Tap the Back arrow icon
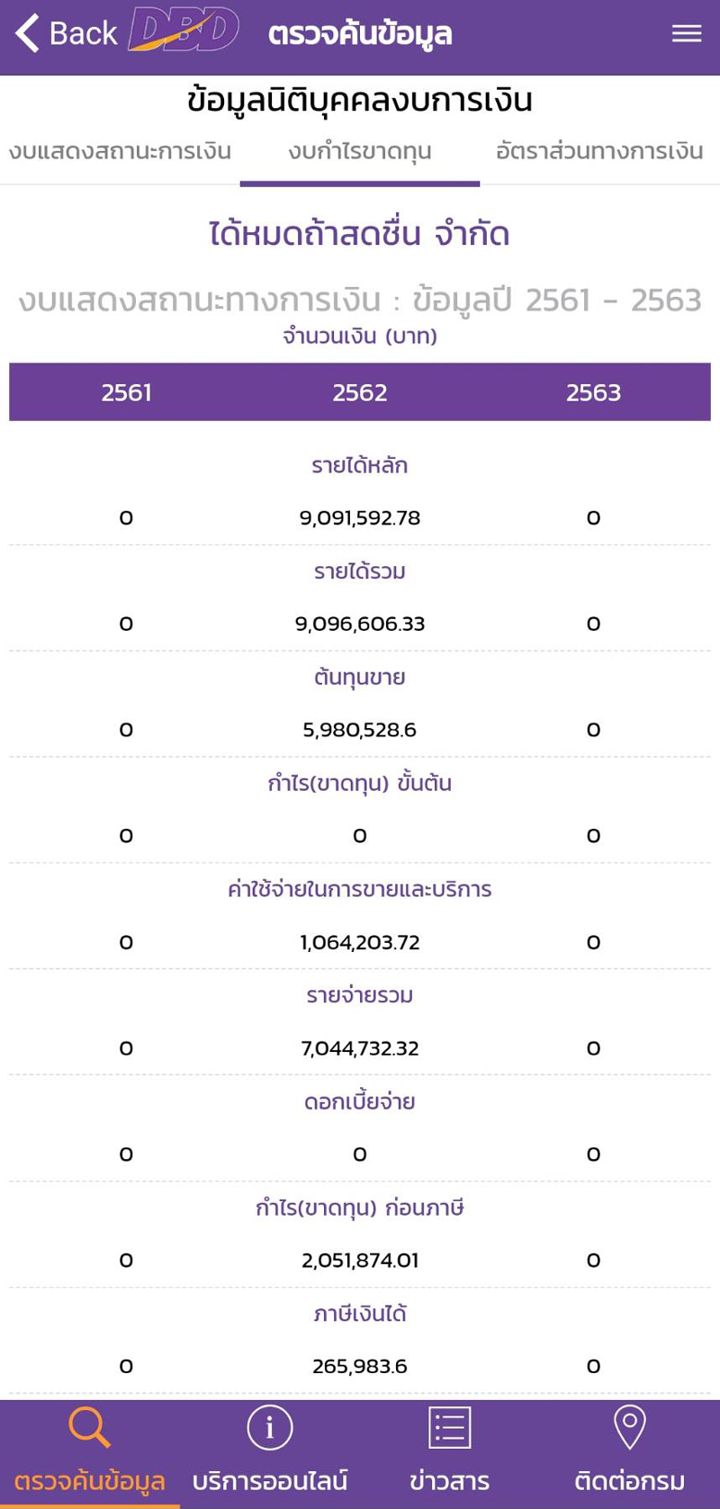 click(28, 33)
